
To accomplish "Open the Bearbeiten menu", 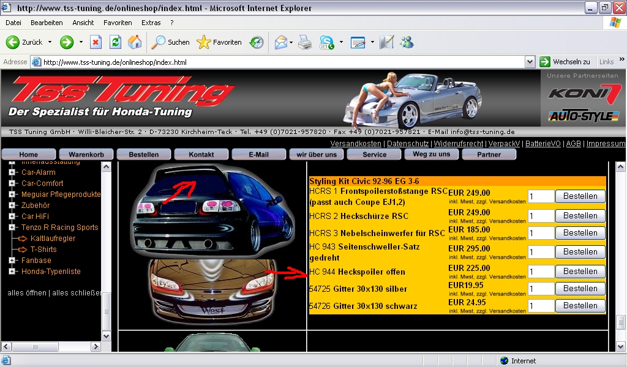I will pyautogui.click(x=47, y=23).
